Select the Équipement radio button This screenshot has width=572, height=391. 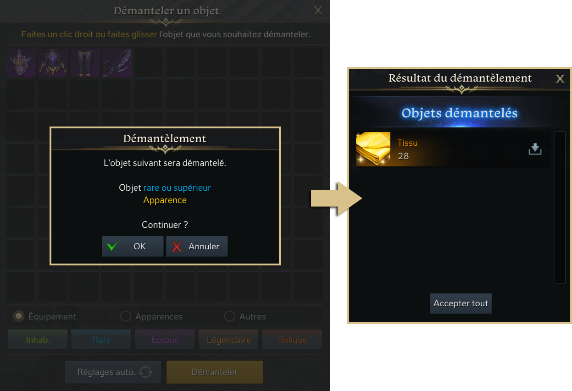(19, 316)
